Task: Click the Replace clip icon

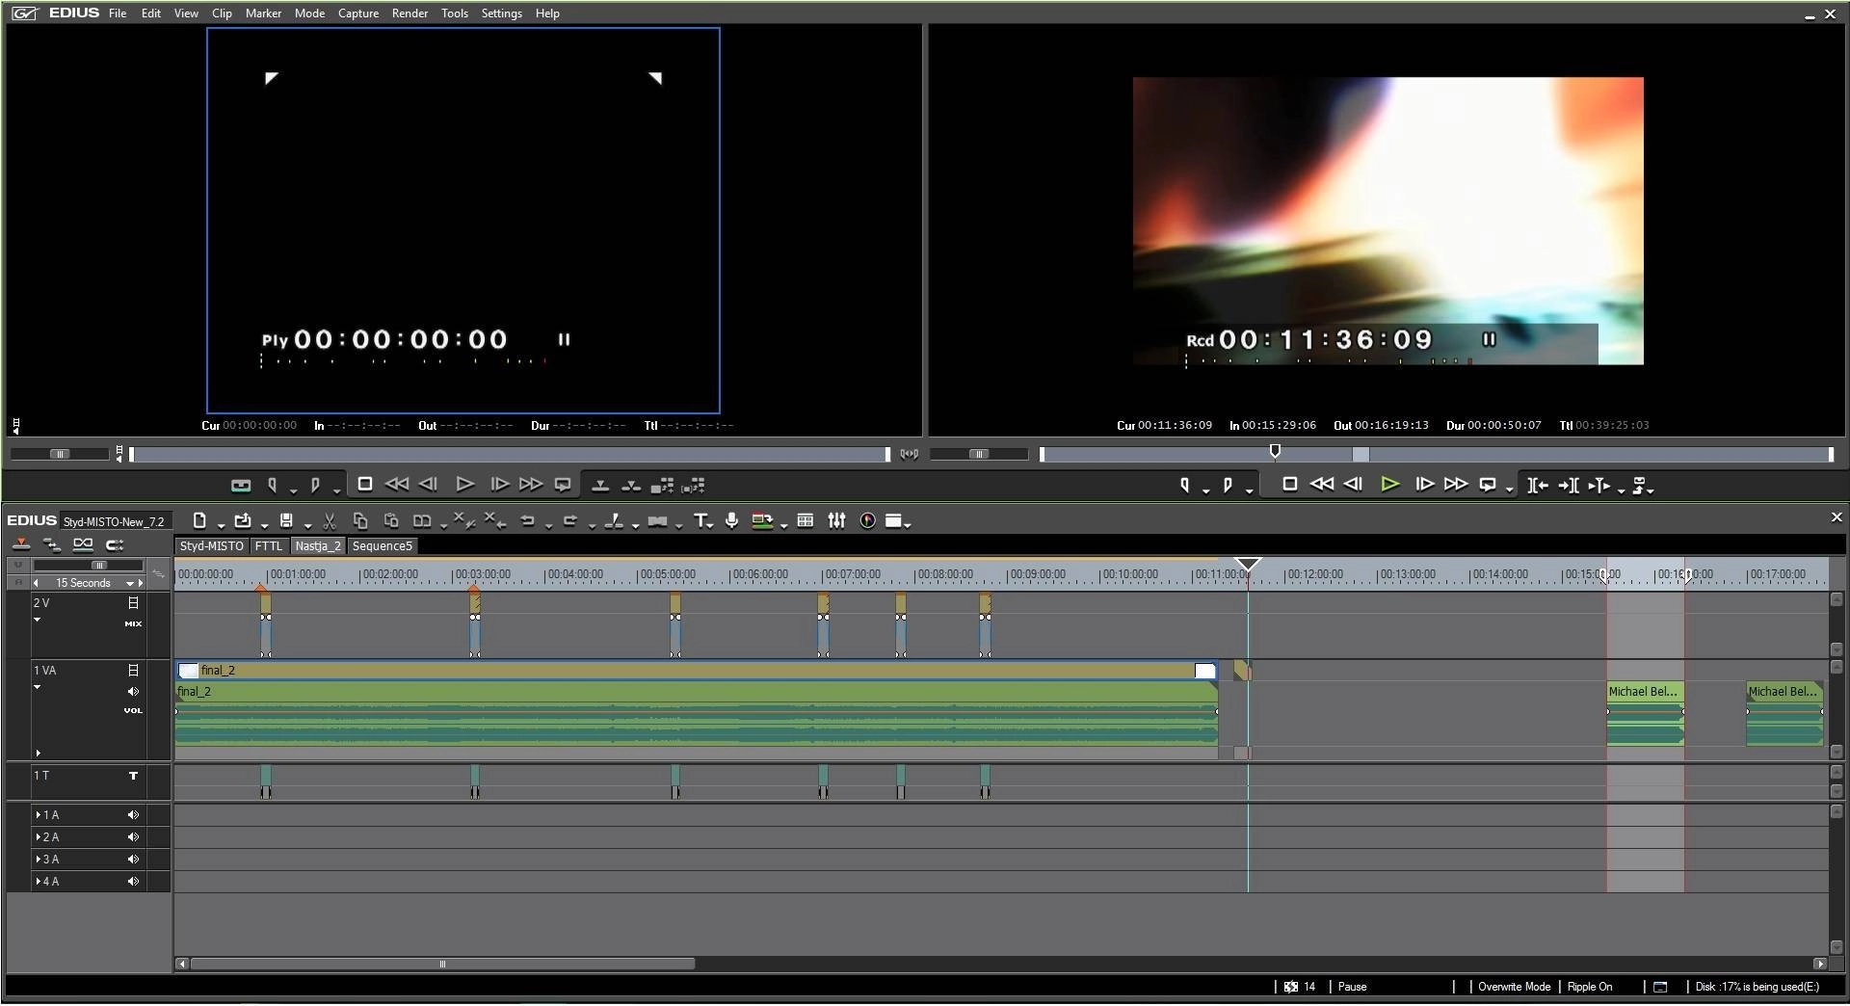Action: click(422, 520)
